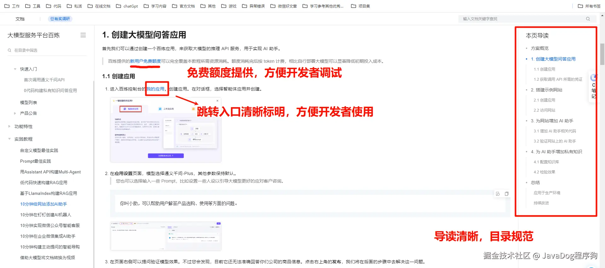Click the left icon beside the copy button

click(x=498, y=194)
